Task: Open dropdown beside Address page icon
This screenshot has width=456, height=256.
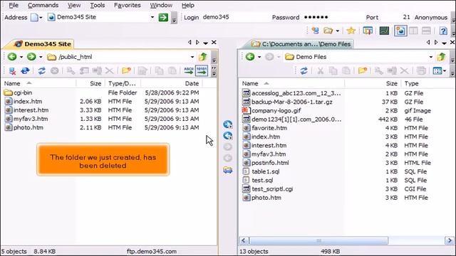Action: click(41, 18)
